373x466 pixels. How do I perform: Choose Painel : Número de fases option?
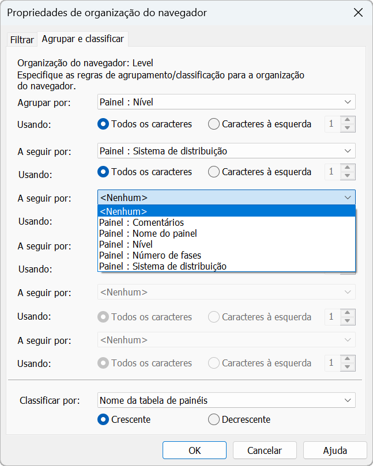click(226, 255)
